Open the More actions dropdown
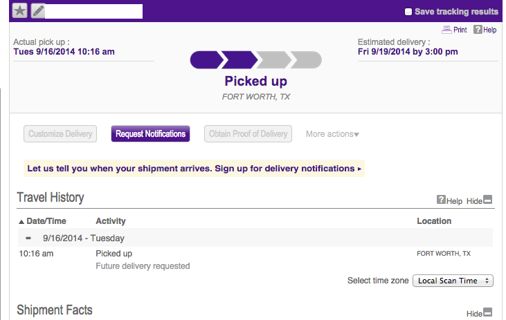Image resolution: width=506 pixels, height=320 pixels. 332,134
